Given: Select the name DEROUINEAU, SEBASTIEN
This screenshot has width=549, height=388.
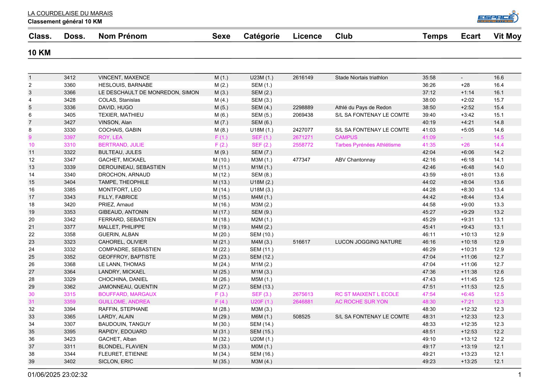Looking at the screenshot, I should (x=132, y=168).
